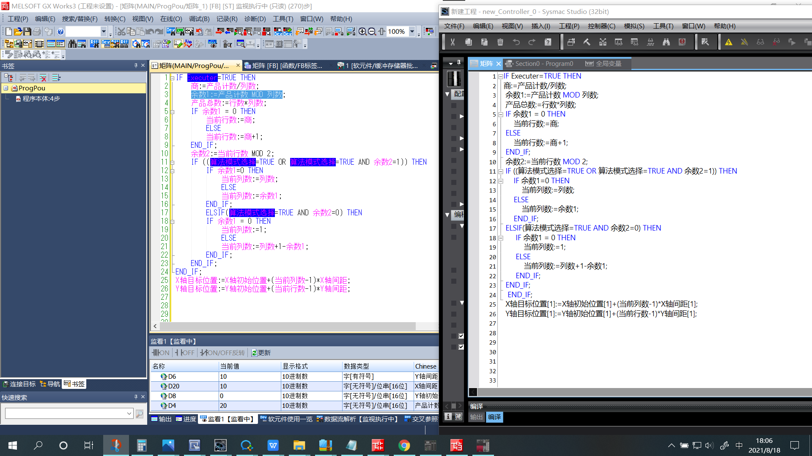Toggle the upper checkbox in Sysmac left panel
This screenshot has height=456, width=812.
coord(461,336)
